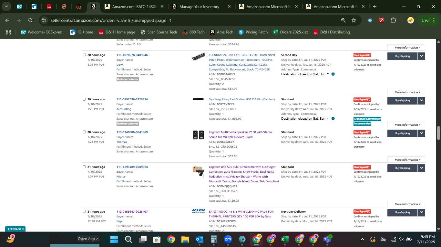Expand Buy shipping dropdown for SATO order

click(x=421, y=212)
